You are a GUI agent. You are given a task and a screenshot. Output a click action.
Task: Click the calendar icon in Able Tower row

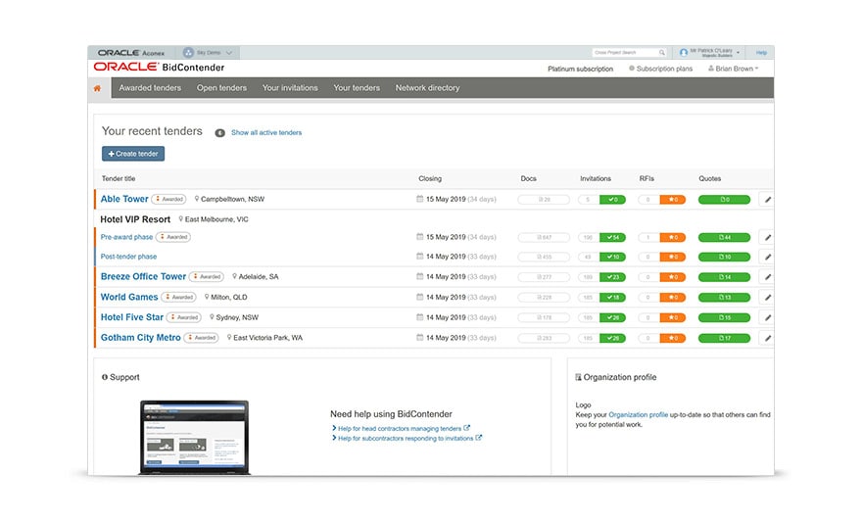420,199
